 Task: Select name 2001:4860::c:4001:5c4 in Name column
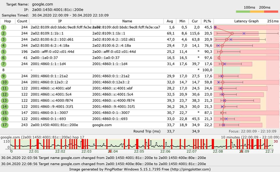(113, 95)
